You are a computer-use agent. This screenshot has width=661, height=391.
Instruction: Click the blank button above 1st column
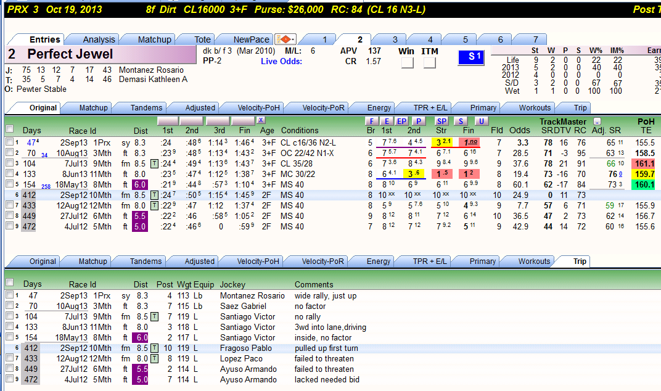coord(168,121)
